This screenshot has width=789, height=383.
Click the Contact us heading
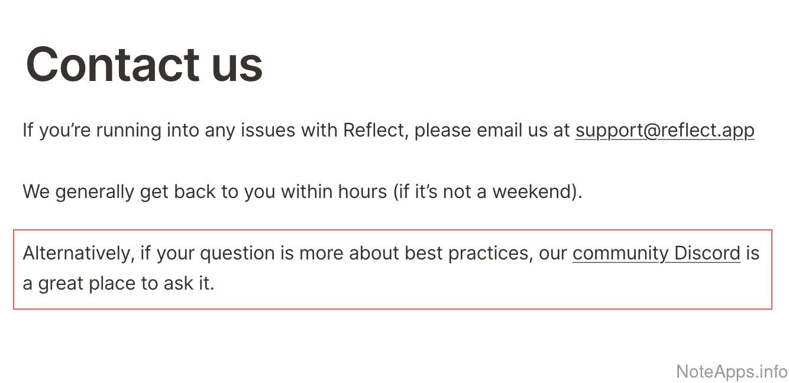pos(144,64)
